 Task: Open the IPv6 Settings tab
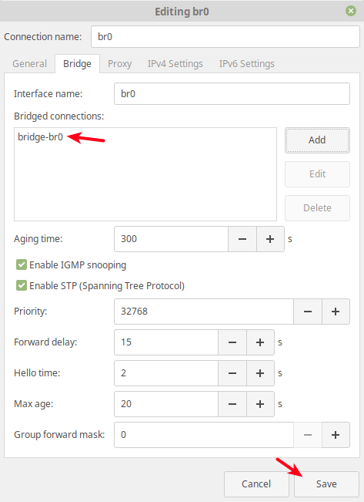(x=247, y=64)
